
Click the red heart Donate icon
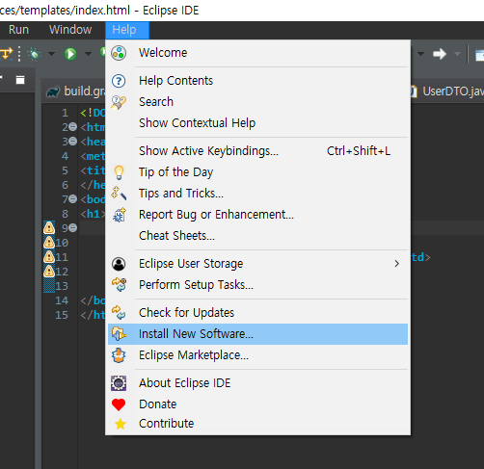[119, 404]
